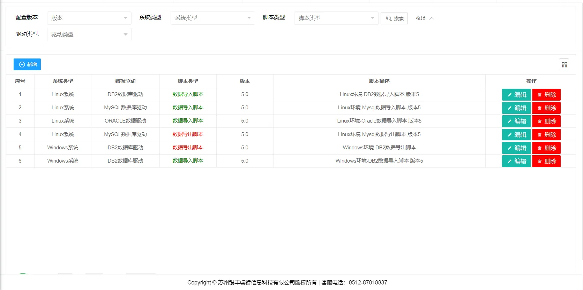Click the 版本 column header
This screenshot has width=583, height=290.
click(x=245, y=81)
